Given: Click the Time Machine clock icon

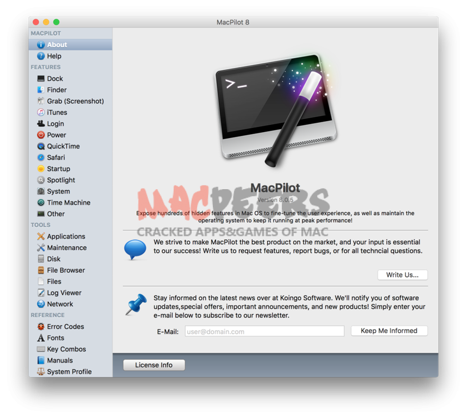Looking at the screenshot, I should point(41,202).
